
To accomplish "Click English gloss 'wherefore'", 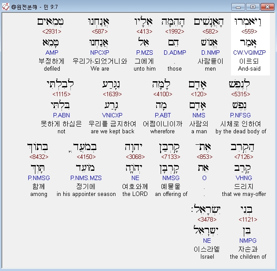I will 162,131.
